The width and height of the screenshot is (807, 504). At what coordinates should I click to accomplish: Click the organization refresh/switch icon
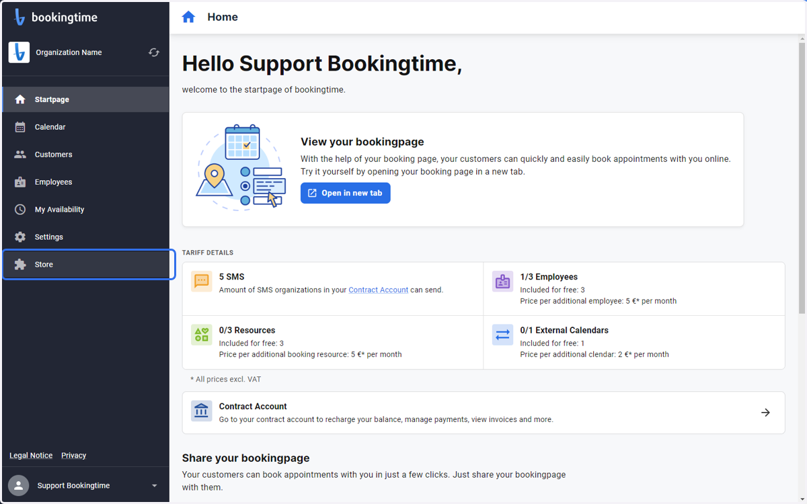pos(154,52)
